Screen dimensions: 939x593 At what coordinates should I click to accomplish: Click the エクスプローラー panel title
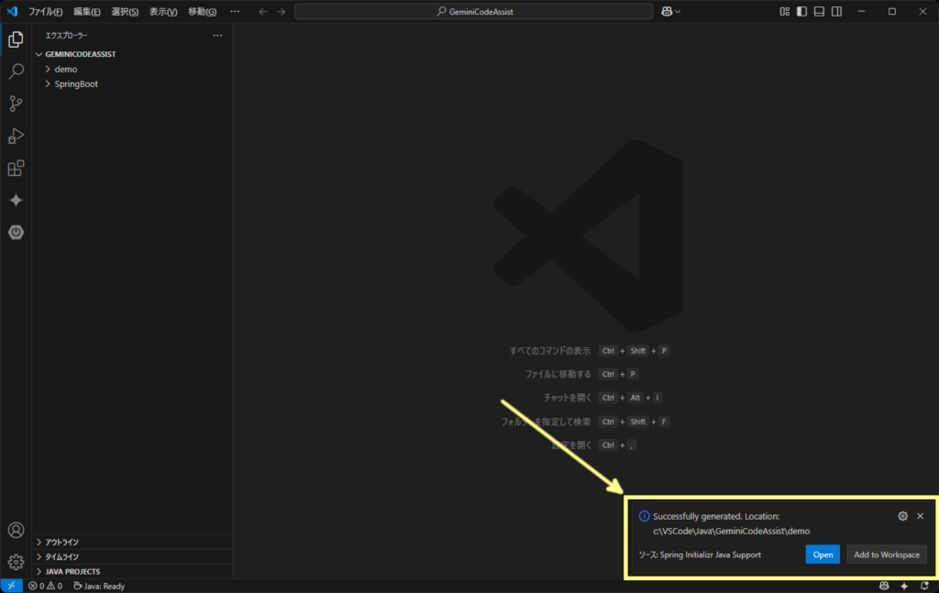tap(66, 36)
